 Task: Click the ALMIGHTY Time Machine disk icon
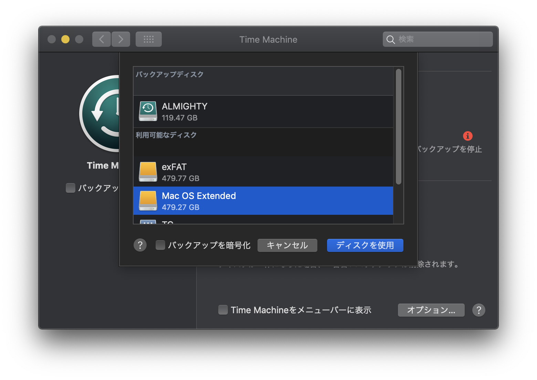coord(148,111)
